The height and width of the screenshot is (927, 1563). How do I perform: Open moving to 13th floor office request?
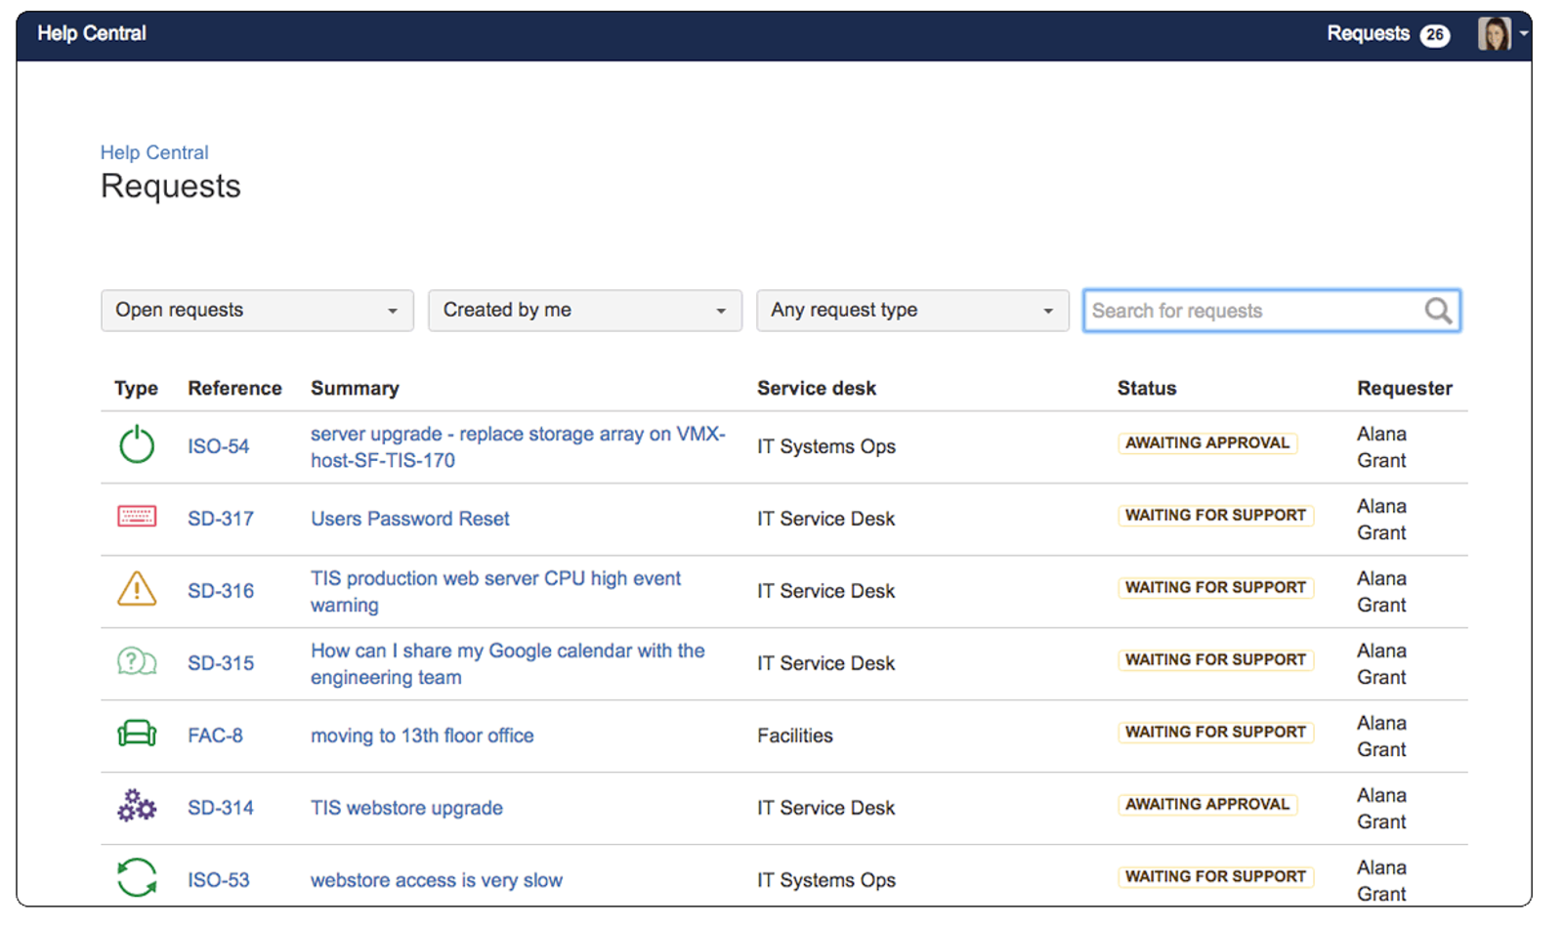(422, 736)
